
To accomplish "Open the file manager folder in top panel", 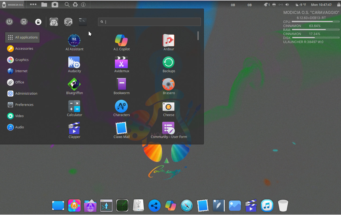I will 44,5.
